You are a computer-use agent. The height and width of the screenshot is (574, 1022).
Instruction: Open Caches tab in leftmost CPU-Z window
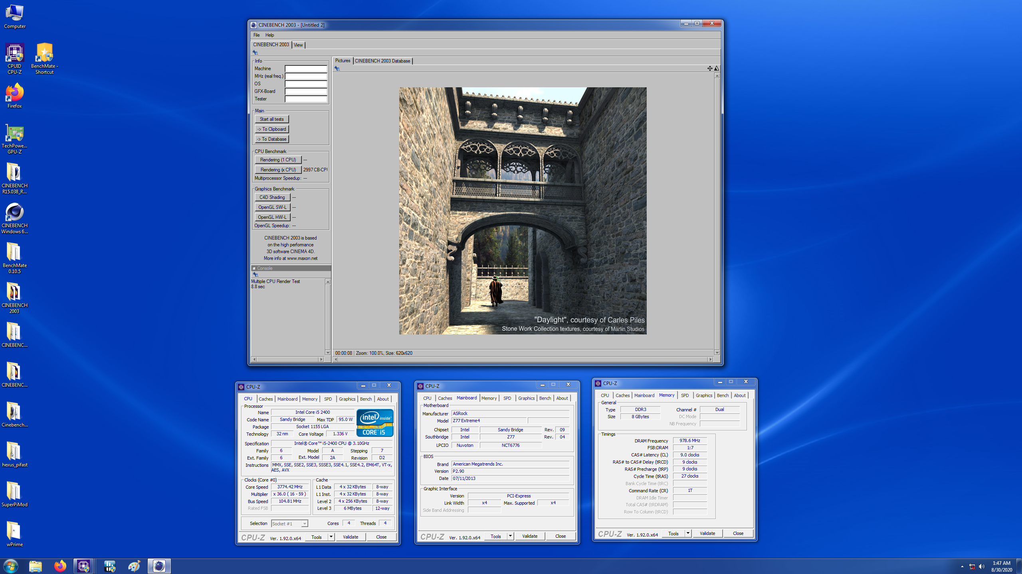tap(265, 399)
